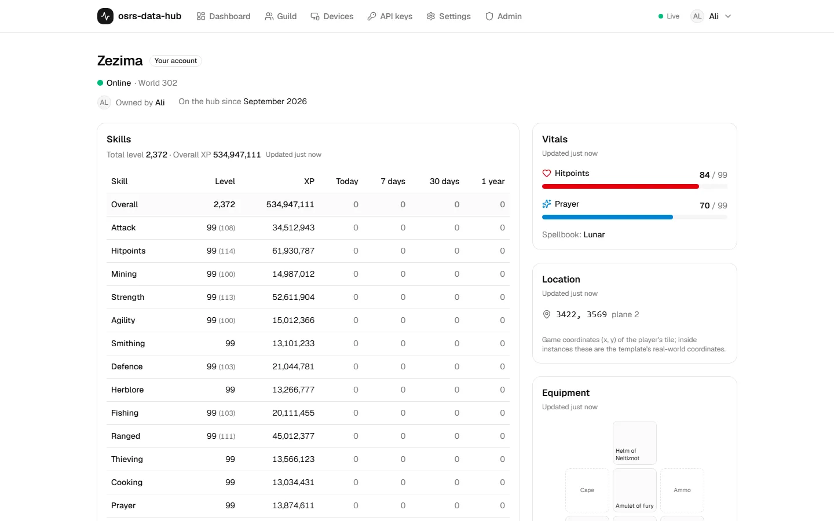Click the Smithing skill row name
834x521 pixels.
[x=128, y=343]
